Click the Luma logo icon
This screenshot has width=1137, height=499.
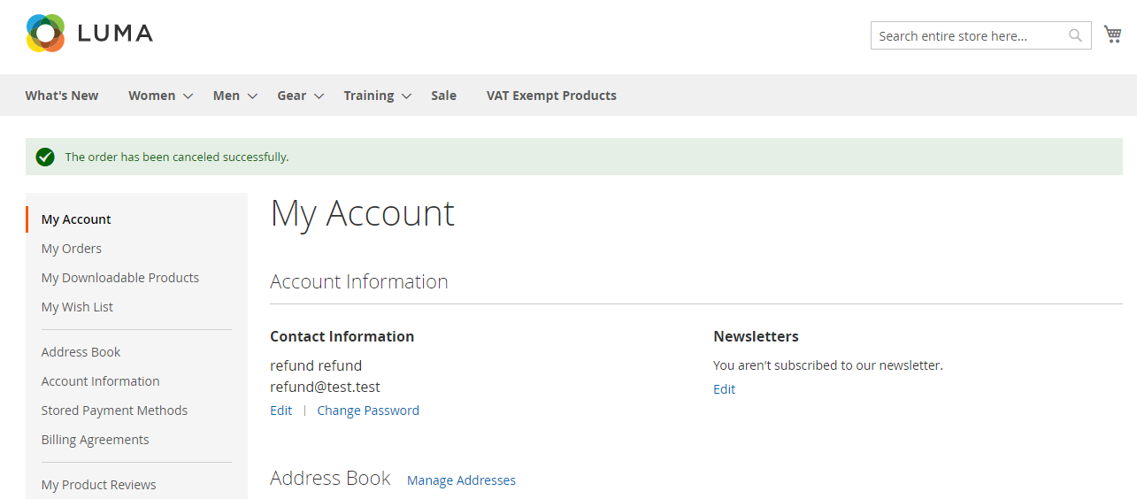[x=45, y=34]
